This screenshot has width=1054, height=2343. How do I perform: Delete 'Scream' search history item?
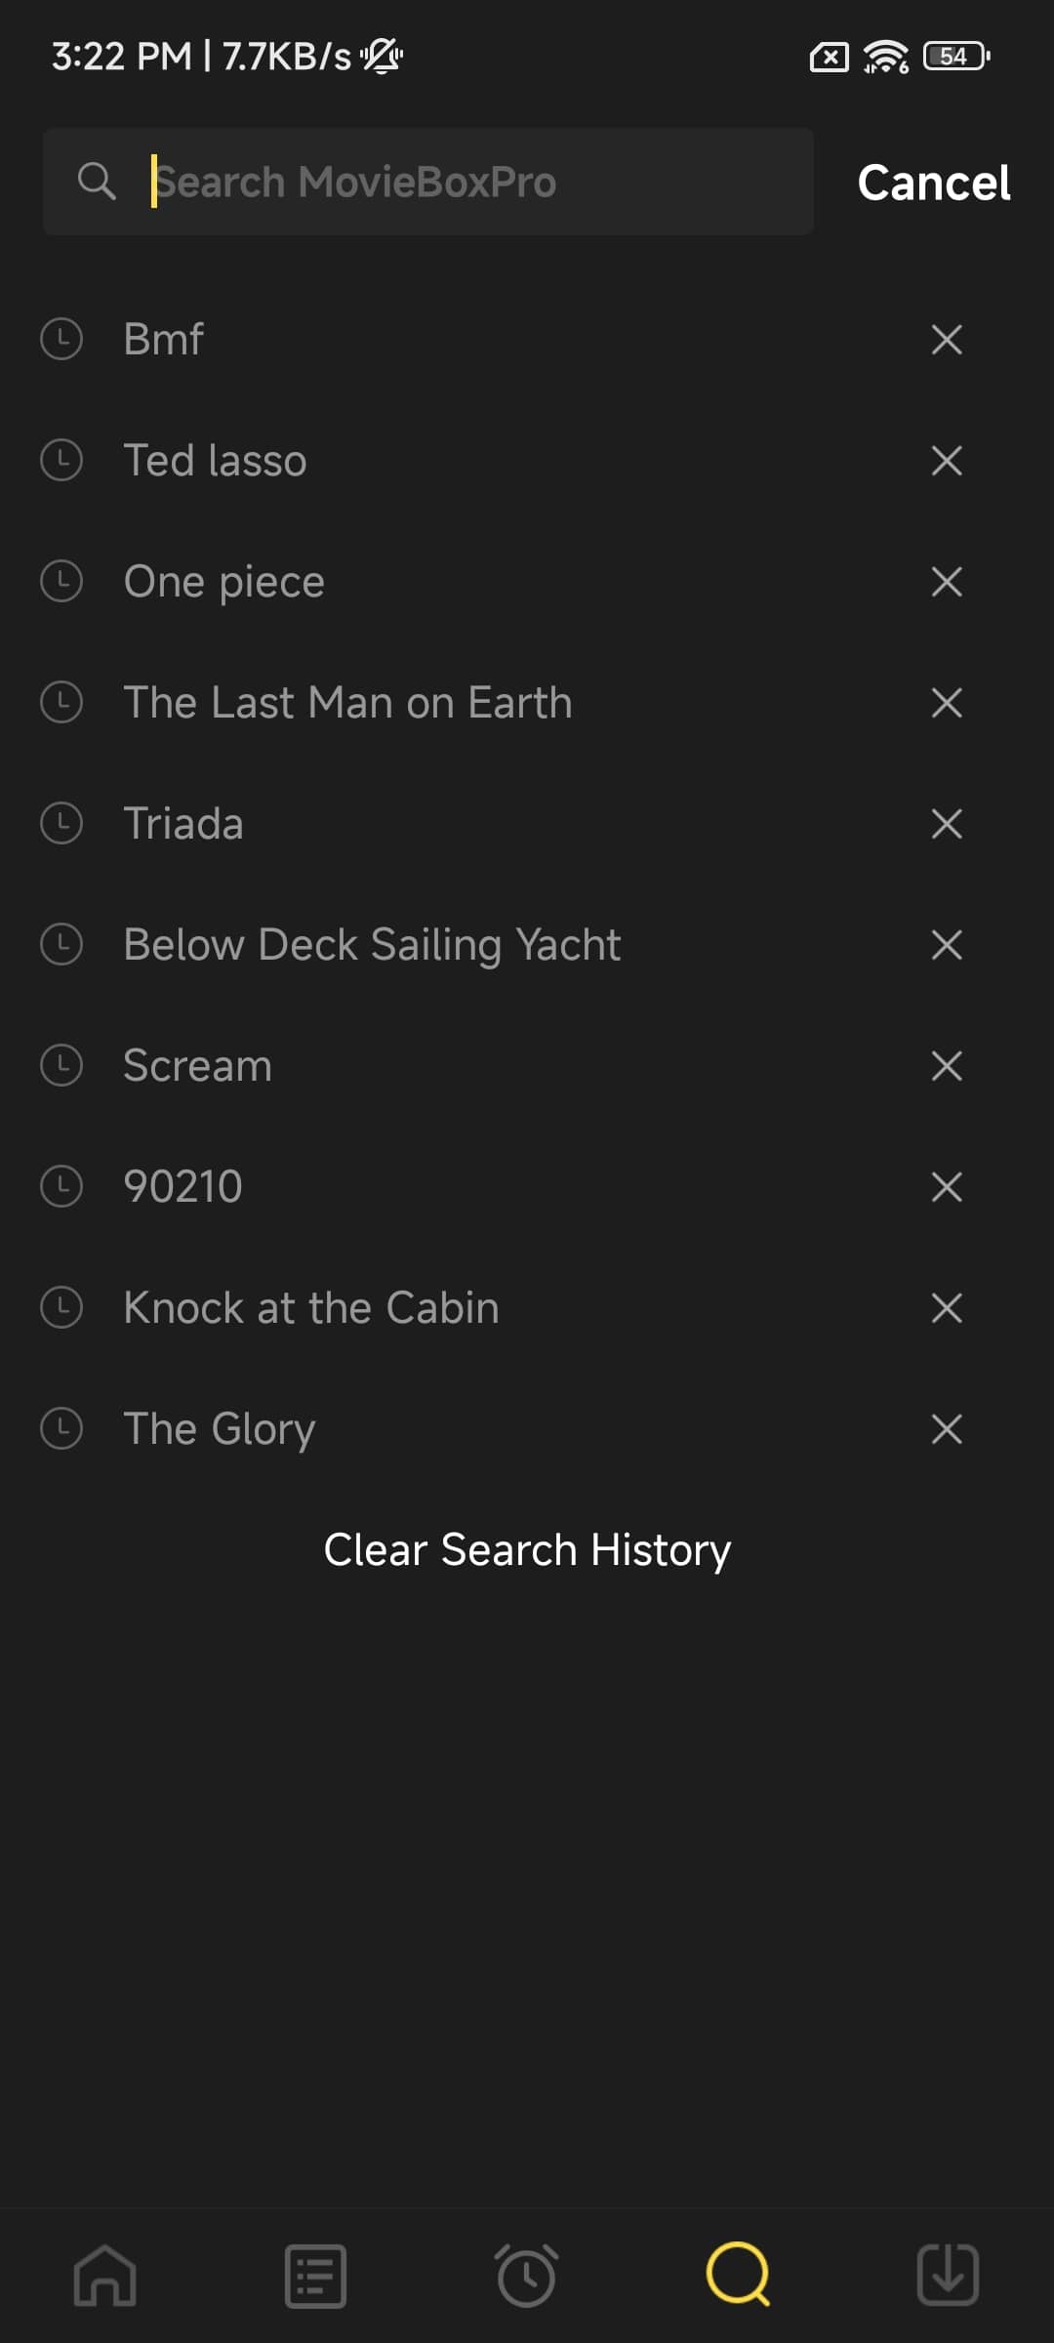pos(946,1066)
